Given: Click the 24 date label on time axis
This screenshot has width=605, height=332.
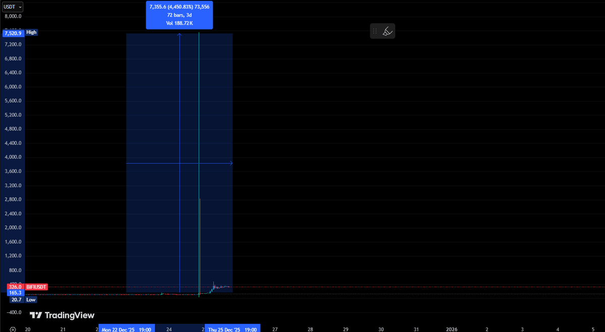Looking at the screenshot, I should pos(169,329).
